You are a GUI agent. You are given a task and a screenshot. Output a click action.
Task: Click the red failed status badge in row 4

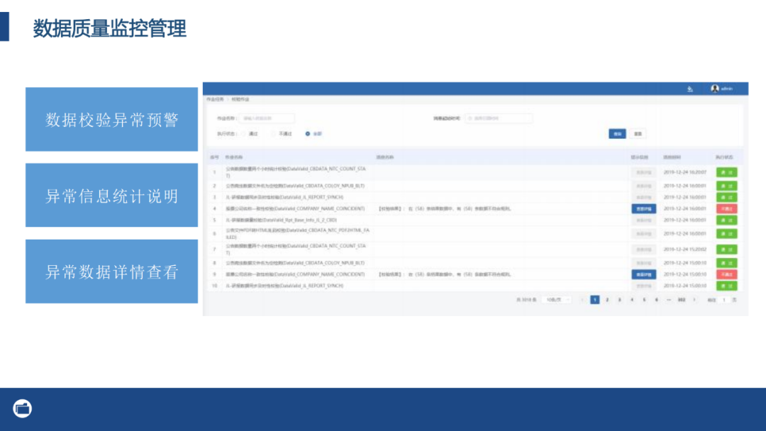pyautogui.click(x=726, y=209)
